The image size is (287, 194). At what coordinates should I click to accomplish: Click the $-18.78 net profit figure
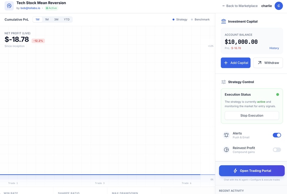pos(17,39)
